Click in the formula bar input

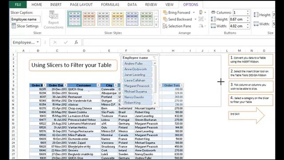click(178, 42)
